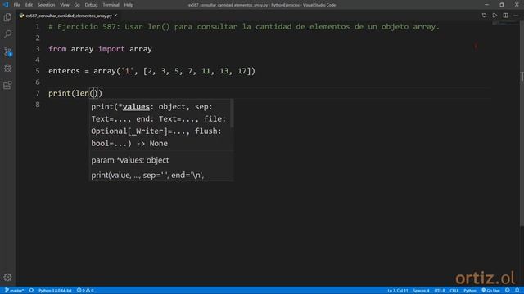The width and height of the screenshot is (524, 294).
Task: Open the Source Control view
Action: (7, 51)
